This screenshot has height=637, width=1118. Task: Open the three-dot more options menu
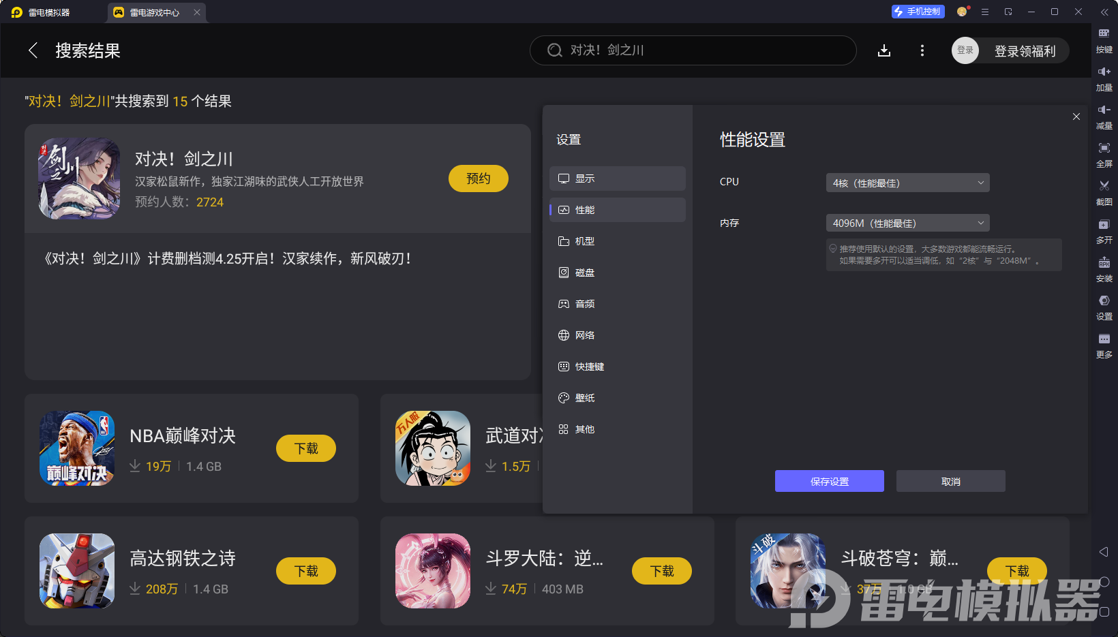[x=922, y=50]
